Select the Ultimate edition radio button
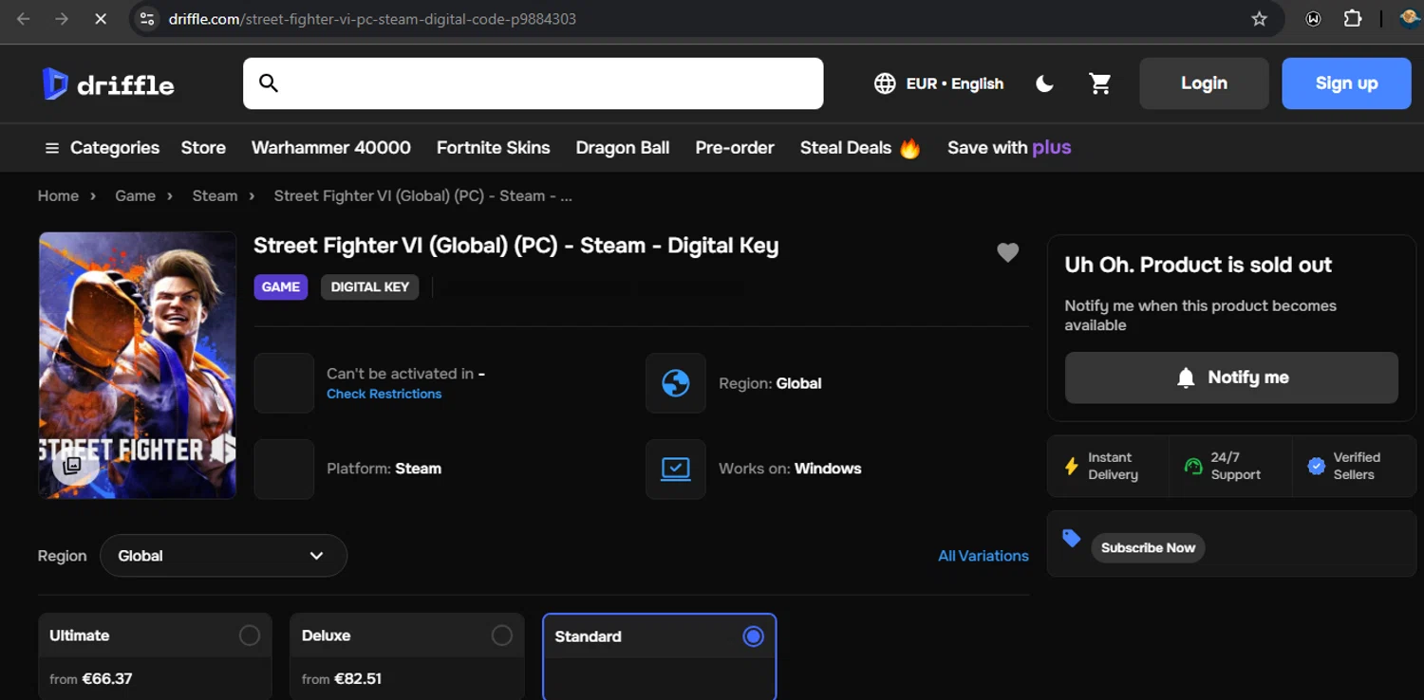 click(249, 636)
